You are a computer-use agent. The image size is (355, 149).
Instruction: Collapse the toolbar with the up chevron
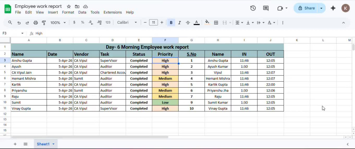coord(343,23)
